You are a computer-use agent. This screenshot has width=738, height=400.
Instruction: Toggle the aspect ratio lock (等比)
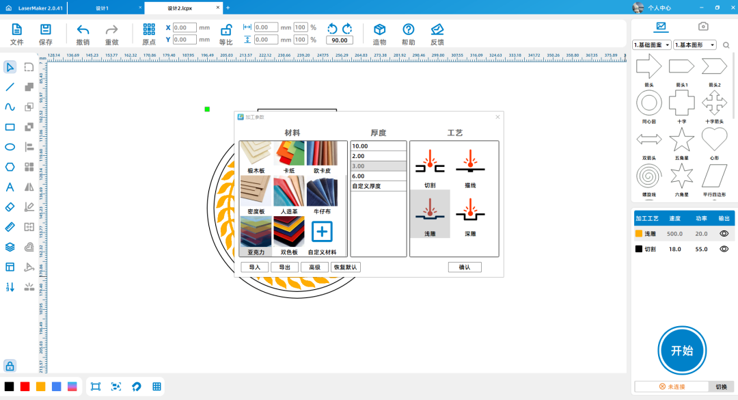[x=225, y=30]
